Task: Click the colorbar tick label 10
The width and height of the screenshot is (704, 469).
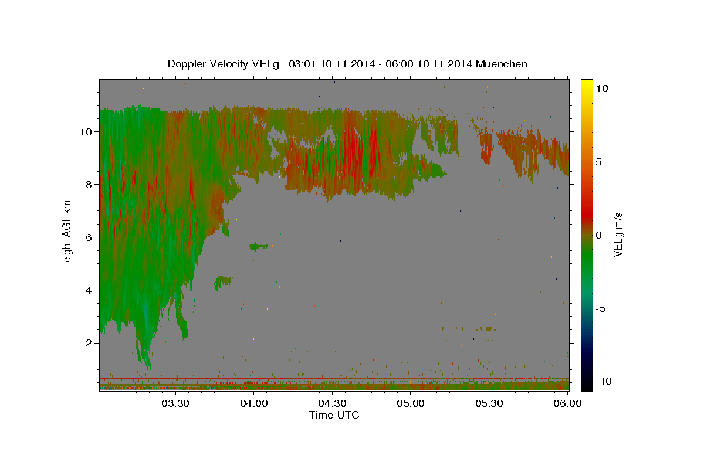Action: pos(601,88)
